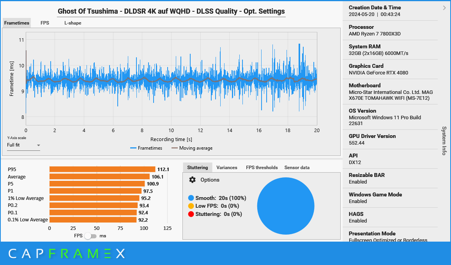This screenshot has width=451, height=265.
Task: Click the yellow Low FPS legend dot
Action: [191, 206]
